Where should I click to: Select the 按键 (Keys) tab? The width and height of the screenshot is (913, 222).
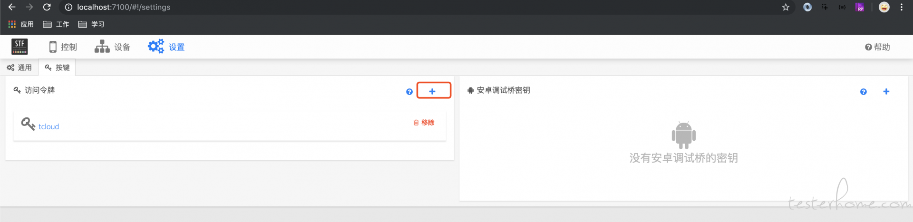point(57,68)
